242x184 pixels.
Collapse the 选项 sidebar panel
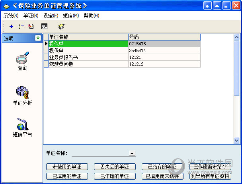point(37,38)
